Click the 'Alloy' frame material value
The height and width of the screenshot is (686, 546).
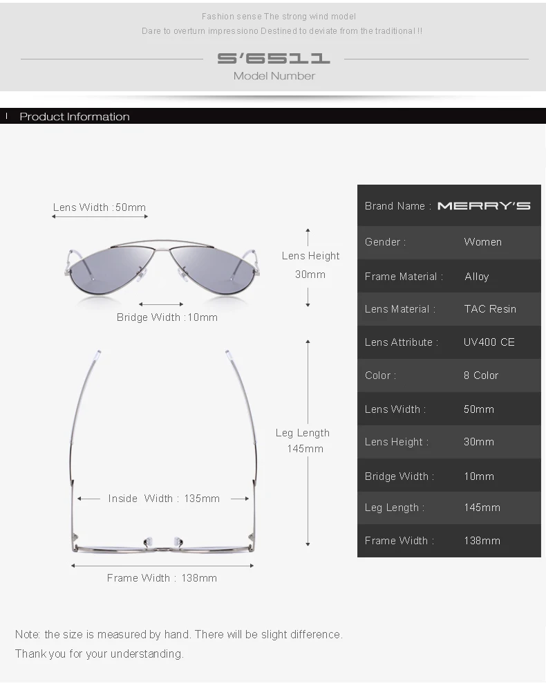click(476, 277)
